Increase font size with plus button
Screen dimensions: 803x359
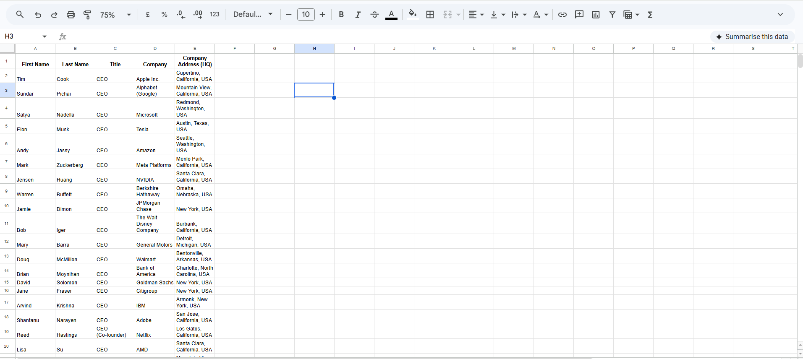click(322, 15)
